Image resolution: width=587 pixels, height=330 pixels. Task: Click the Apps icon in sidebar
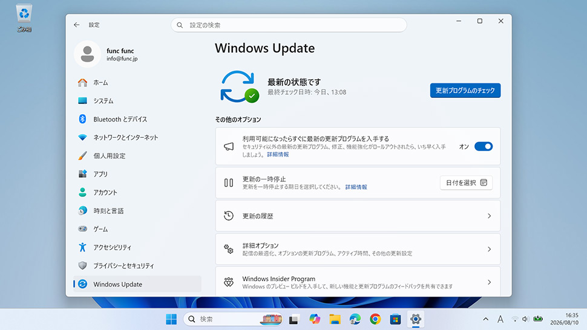pos(82,174)
